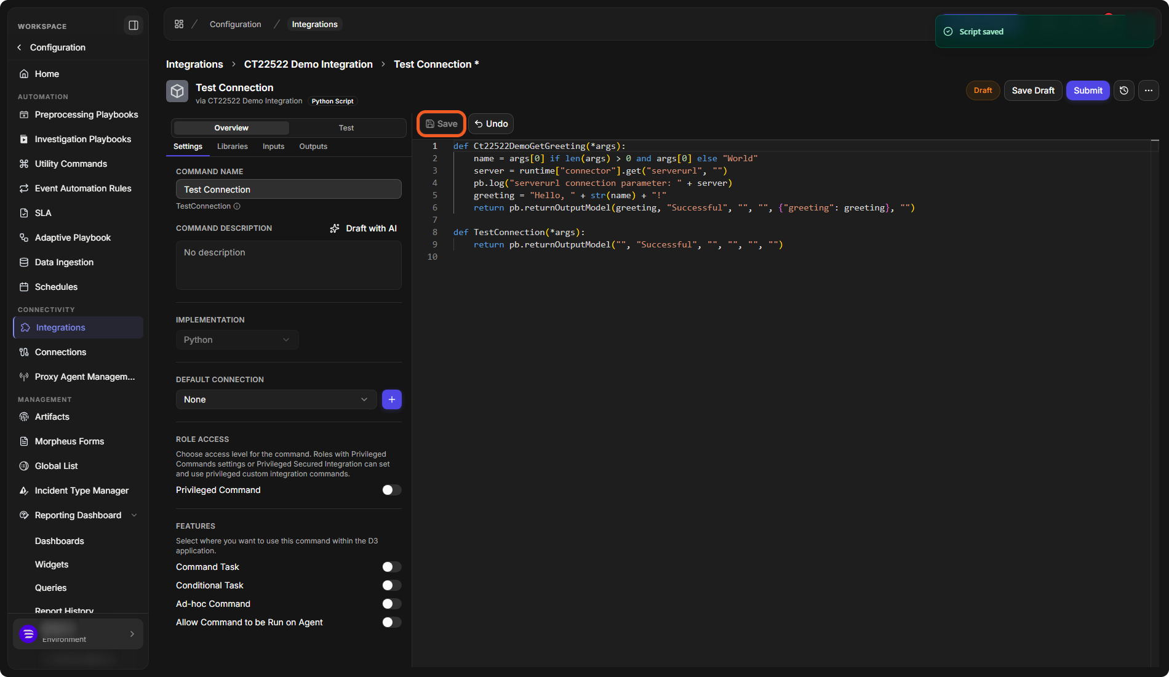Click the grid icon in the top breadcrumb
Image resolution: width=1169 pixels, height=677 pixels.
point(179,24)
